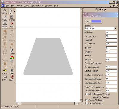Viewport: 119px width, 109px height.
Task: Enable the Filter Mechanical Plunger checkbox
Action: coord(86,94)
